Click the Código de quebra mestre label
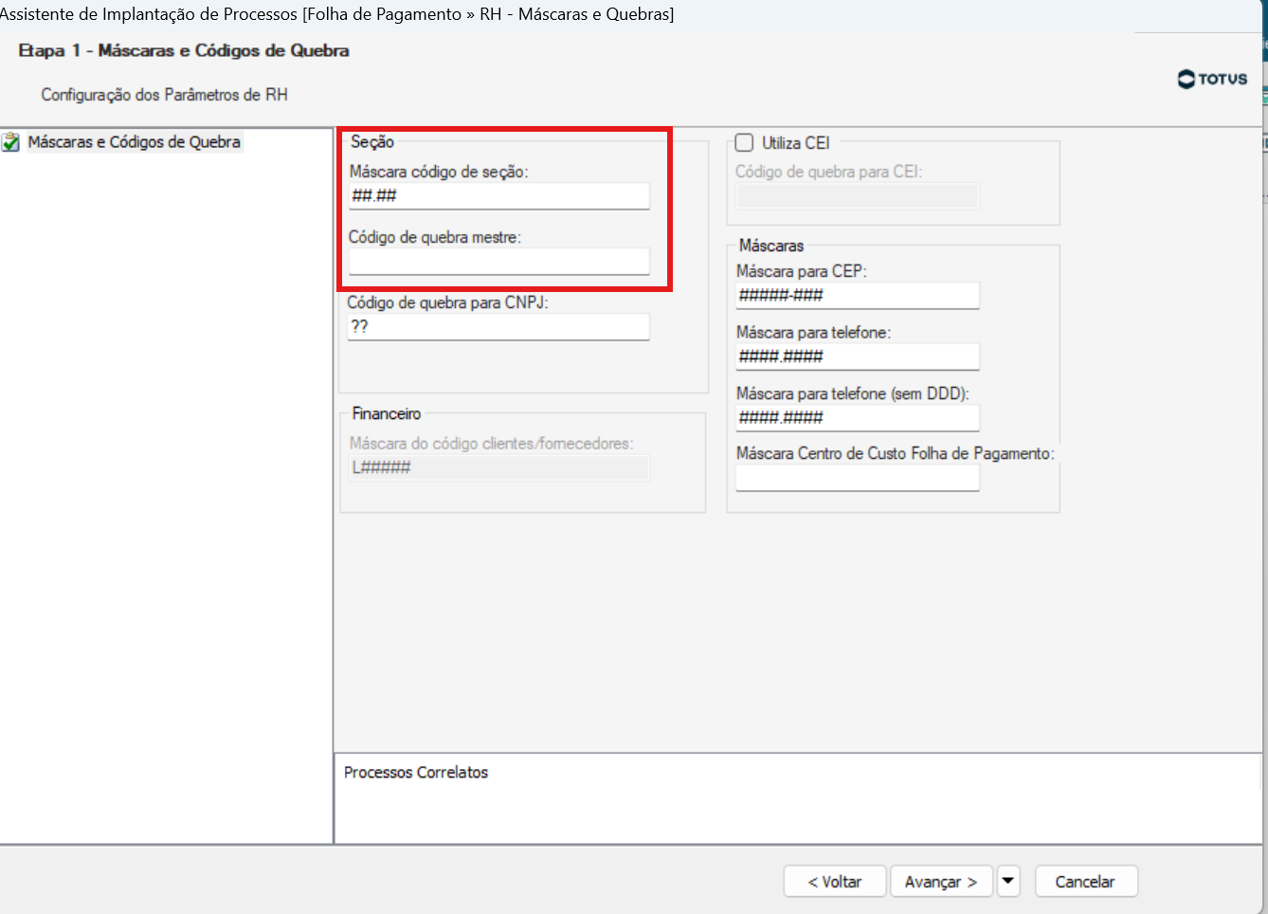The height and width of the screenshot is (914, 1268). pos(435,238)
